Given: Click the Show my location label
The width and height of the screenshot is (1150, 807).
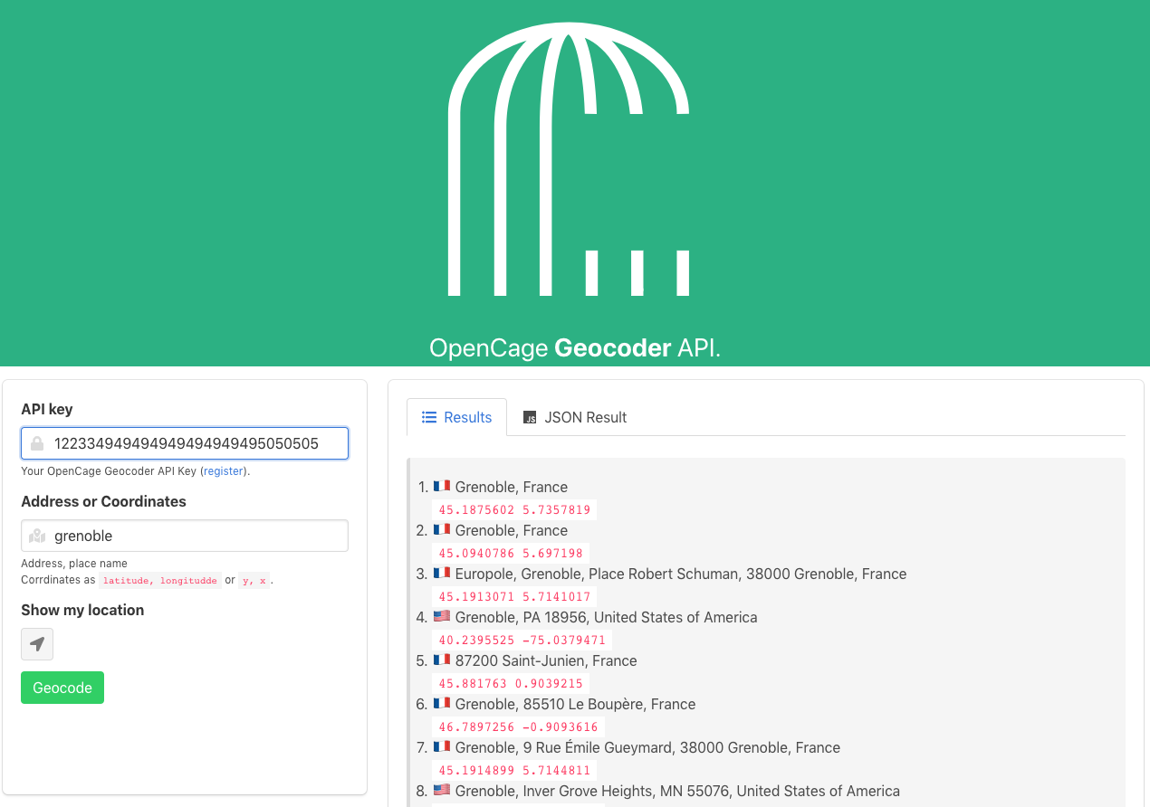Looking at the screenshot, I should pyautogui.click(x=82, y=610).
